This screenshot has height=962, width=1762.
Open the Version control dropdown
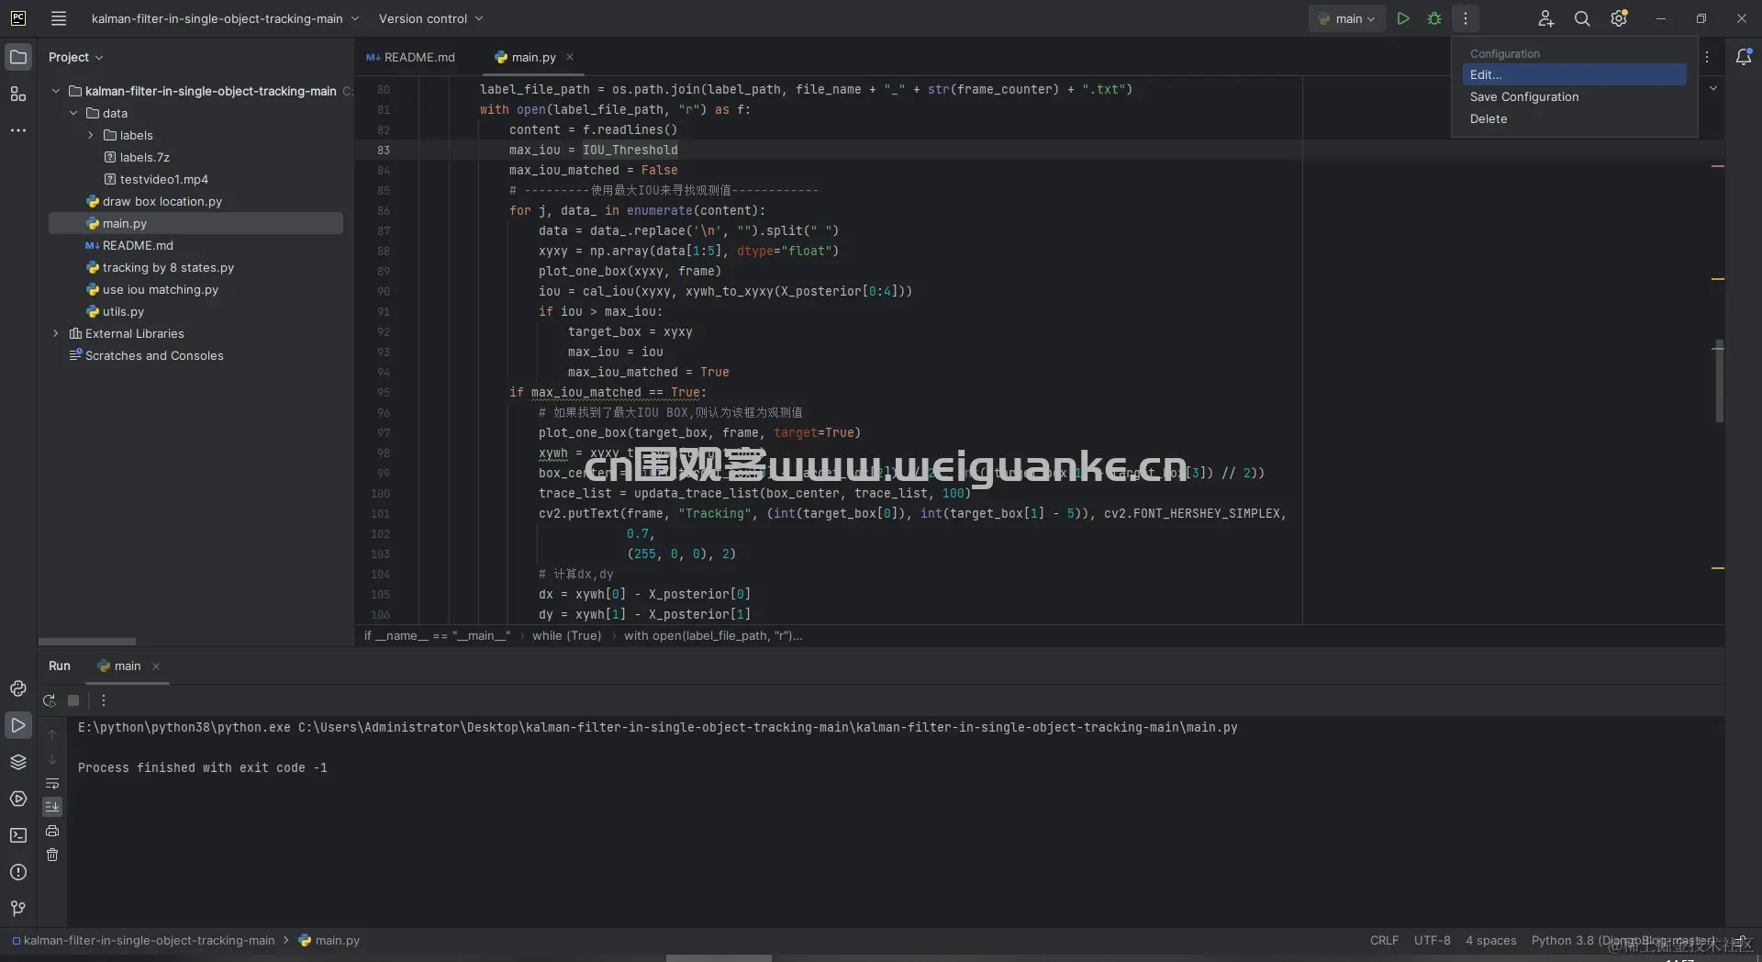pos(430,18)
